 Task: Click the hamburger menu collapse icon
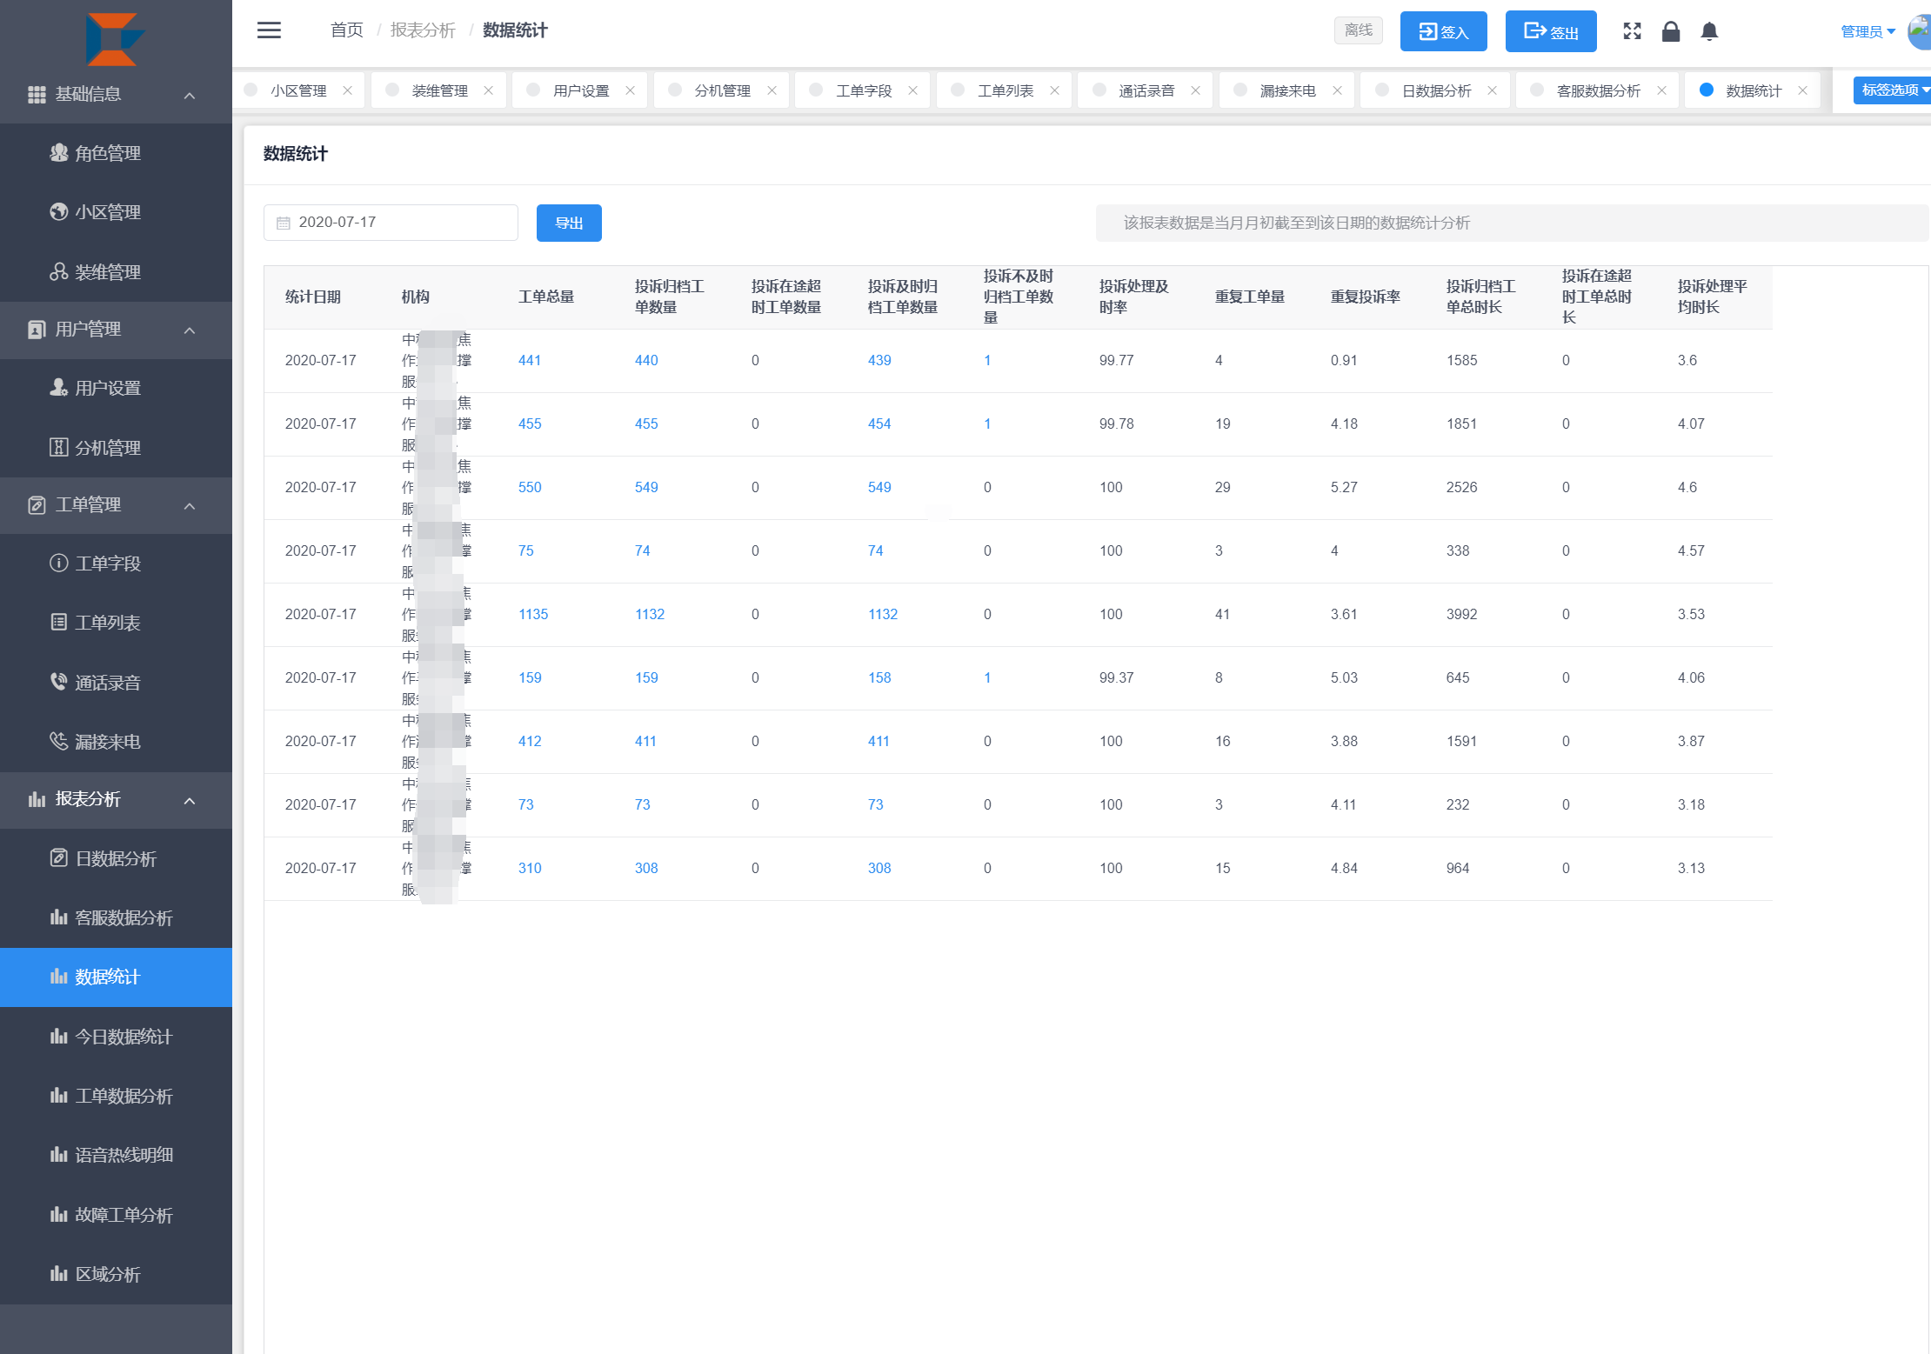pyautogui.click(x=269, y=30)
